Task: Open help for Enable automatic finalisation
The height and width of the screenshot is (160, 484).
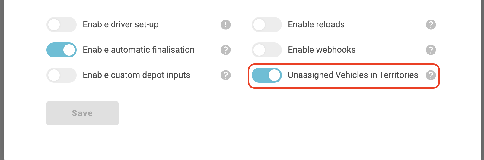Action: [x=226, y=50]
